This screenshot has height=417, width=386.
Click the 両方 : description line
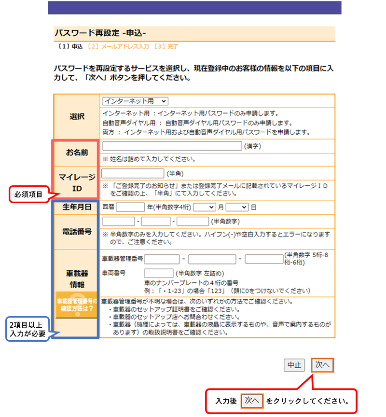click(207, 132)
